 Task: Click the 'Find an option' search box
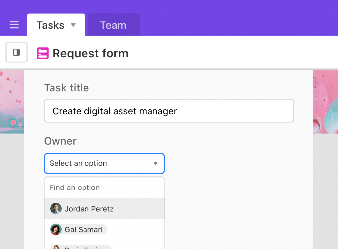(x=104, y=187)
